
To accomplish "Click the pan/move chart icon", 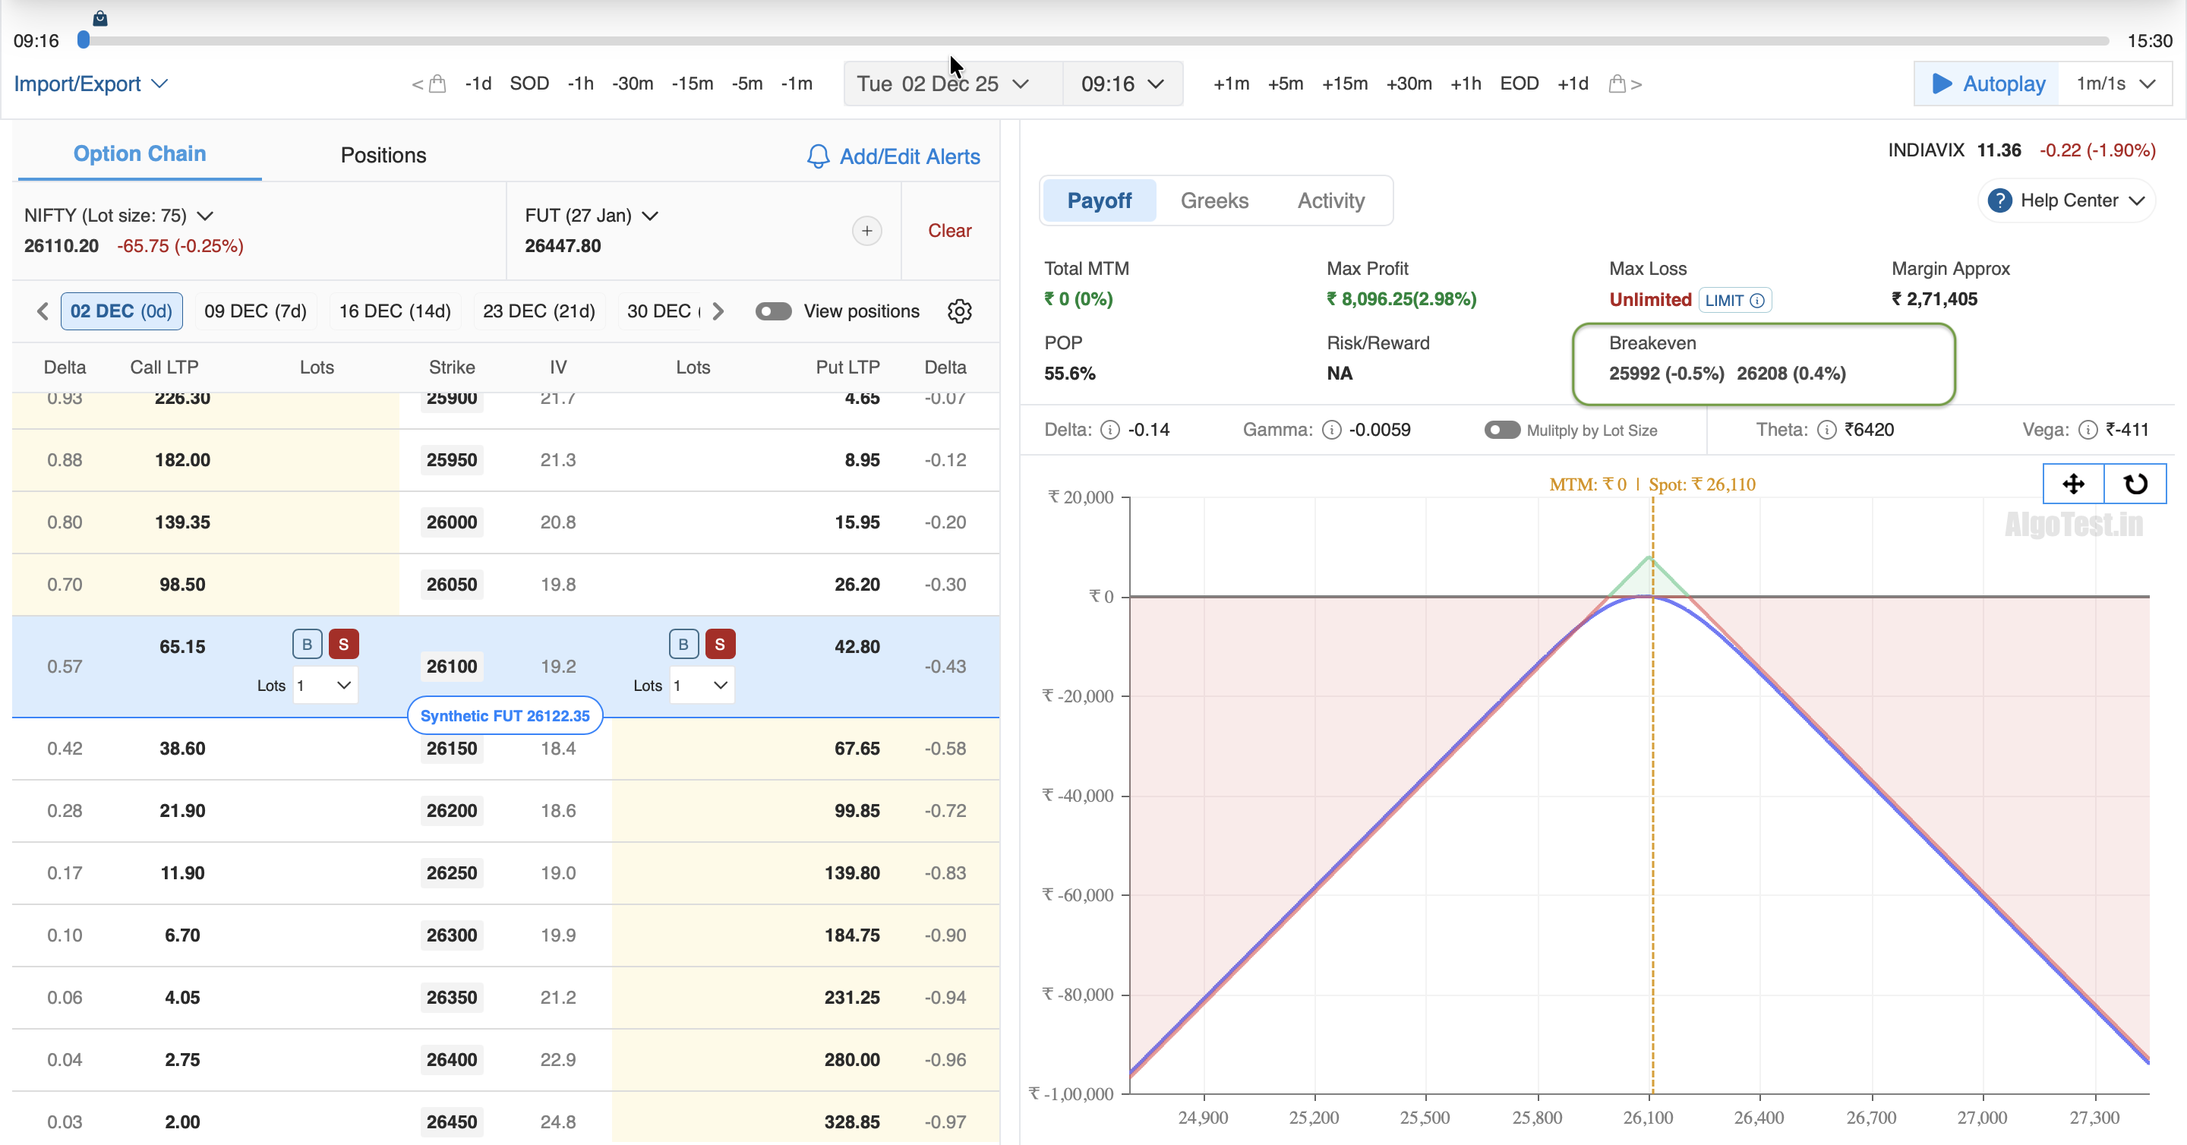I will (2072, 484).
